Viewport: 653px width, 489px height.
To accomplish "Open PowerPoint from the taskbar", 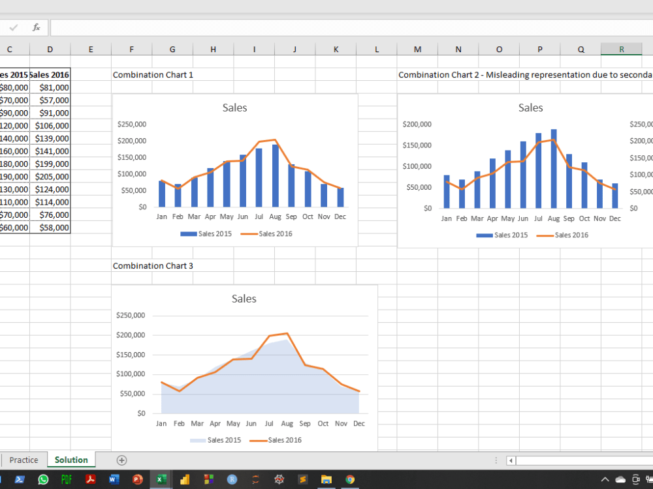I will coord(137,480).
